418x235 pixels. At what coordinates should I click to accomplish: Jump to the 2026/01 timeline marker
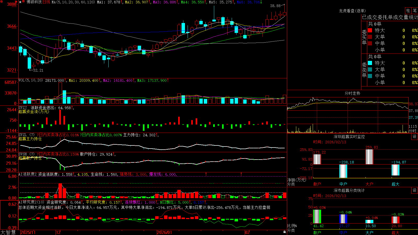click(x=165, y=232)
